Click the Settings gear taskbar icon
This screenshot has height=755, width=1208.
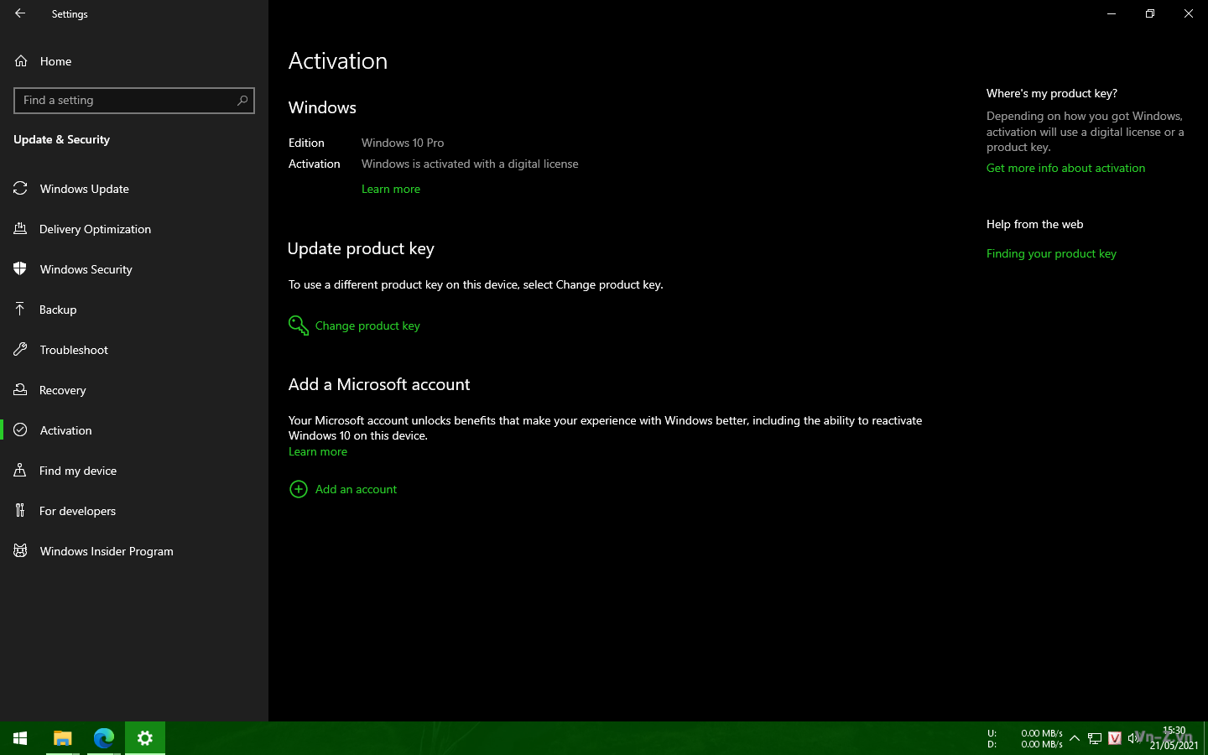click(x=145, y=738)
